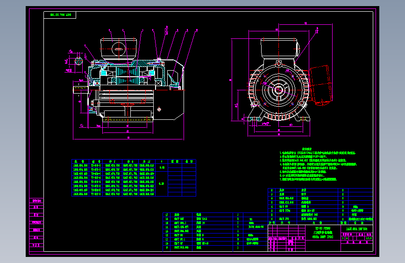Click the left margin revision strip

36,225
